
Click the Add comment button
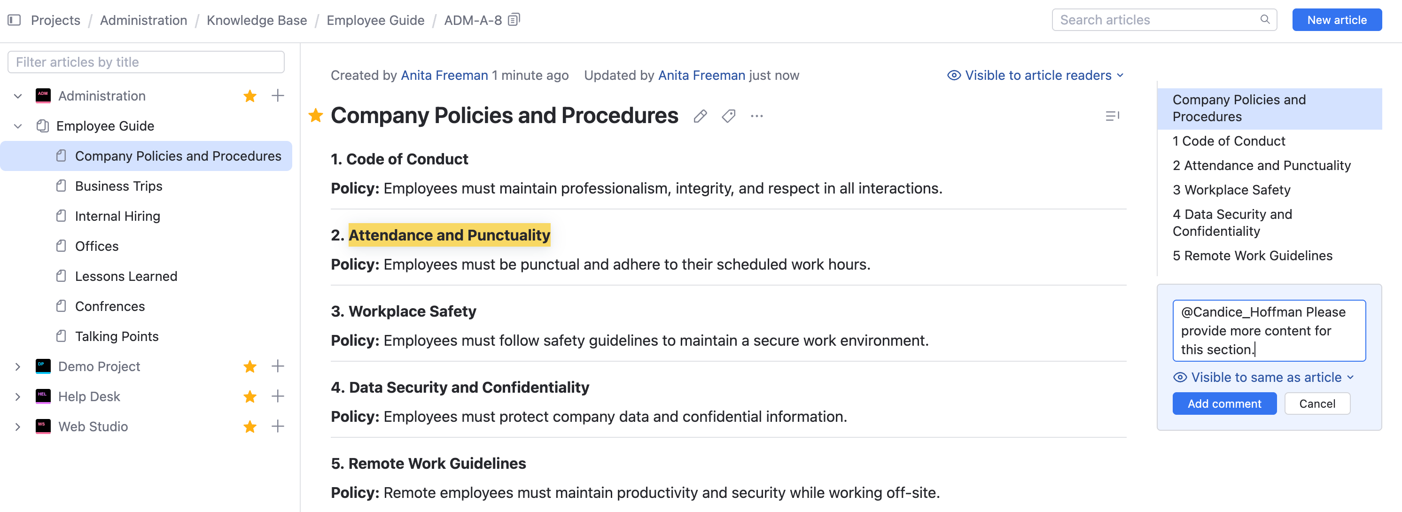click(x=1223, y=403)
